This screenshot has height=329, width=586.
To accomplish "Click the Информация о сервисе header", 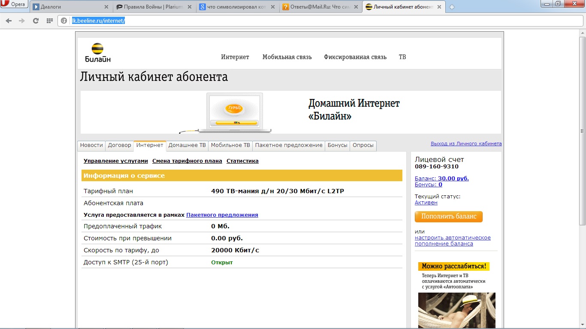I will pos(242,176).
